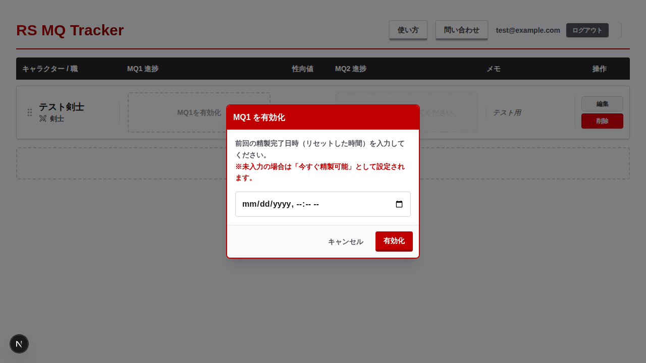
Task: Log out using ログアウト button
Action: (x=587, y=30)
